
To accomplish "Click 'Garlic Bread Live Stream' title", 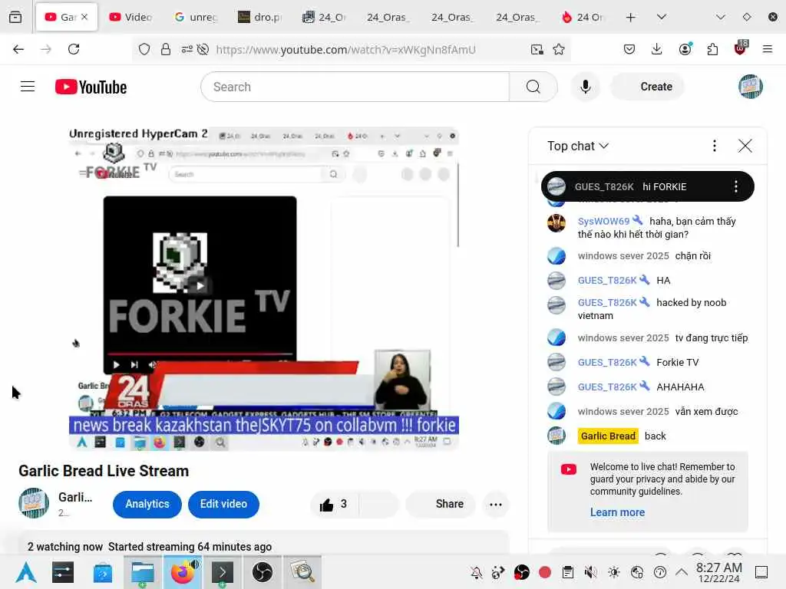I will 104,471.
